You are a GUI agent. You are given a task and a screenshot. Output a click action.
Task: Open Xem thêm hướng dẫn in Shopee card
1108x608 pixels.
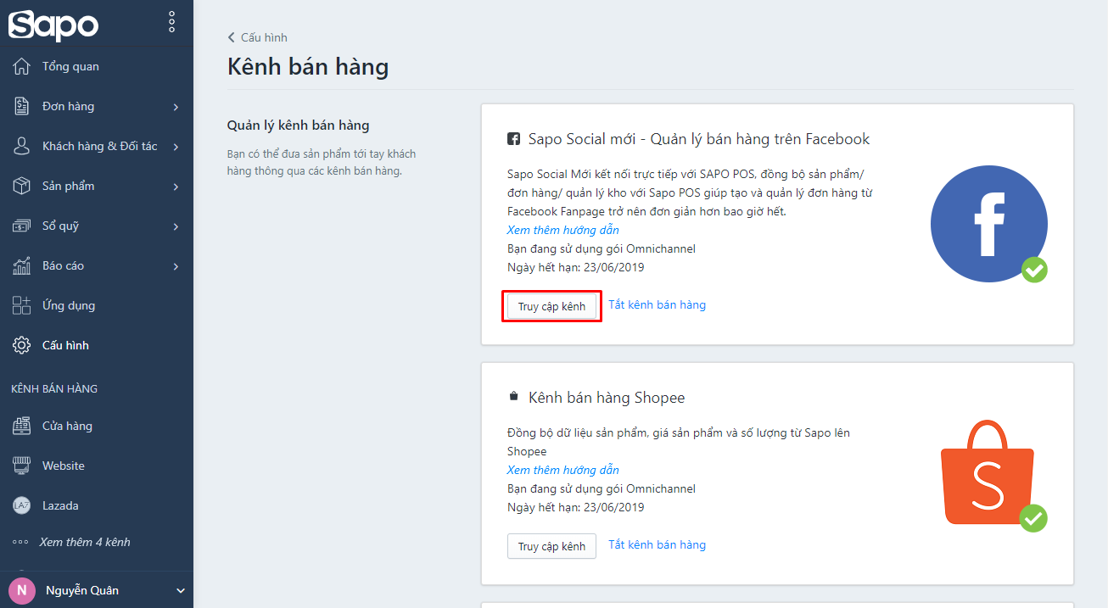click(x=563, y=470)
